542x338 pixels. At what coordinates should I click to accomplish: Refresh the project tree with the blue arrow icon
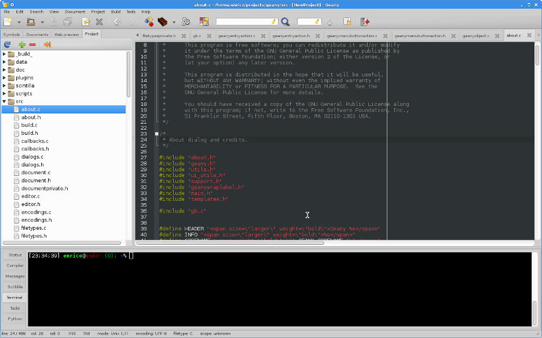[x=8, y=45]
